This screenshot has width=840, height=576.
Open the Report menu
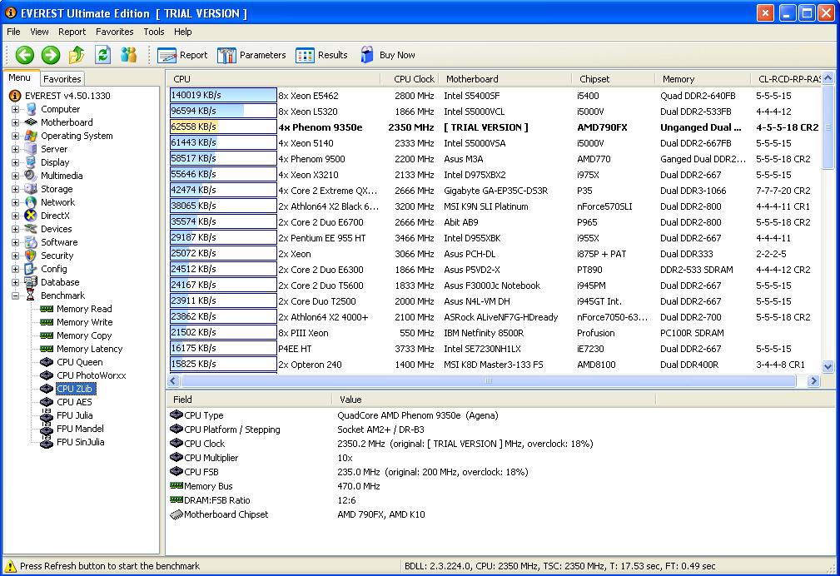point(72,32)
